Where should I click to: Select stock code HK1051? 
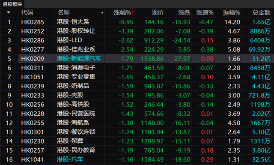(x=33, y=77)
